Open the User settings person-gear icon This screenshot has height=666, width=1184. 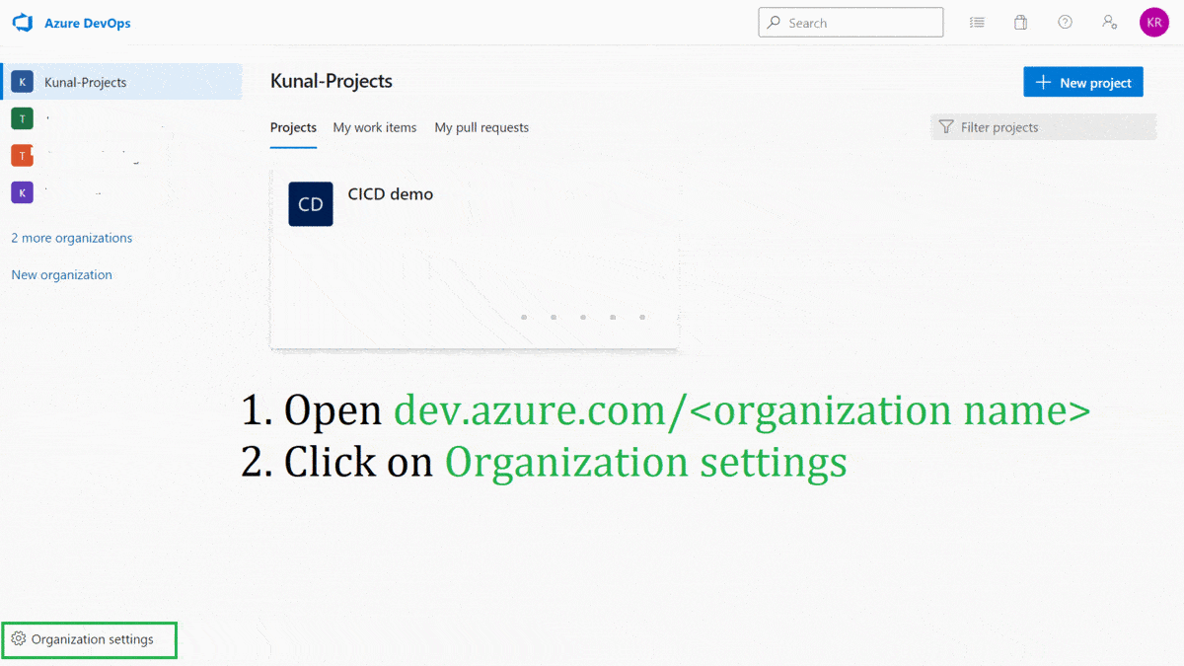coord(1110,23)
